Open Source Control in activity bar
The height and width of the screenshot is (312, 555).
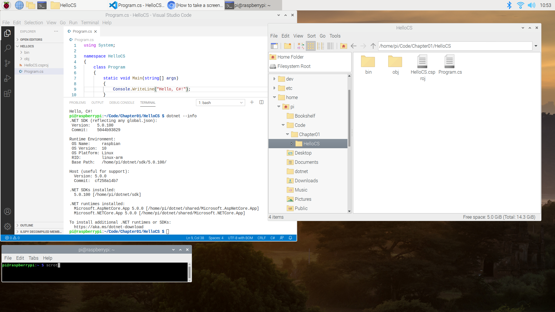point(8,63)
